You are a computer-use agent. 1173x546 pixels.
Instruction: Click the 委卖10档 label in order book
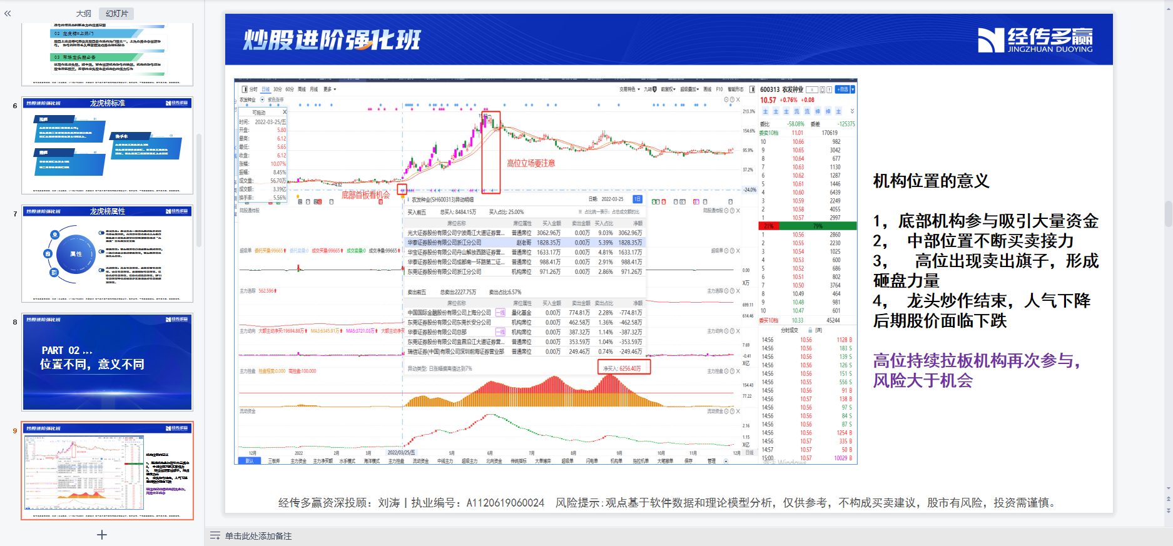tap(769, 133)
